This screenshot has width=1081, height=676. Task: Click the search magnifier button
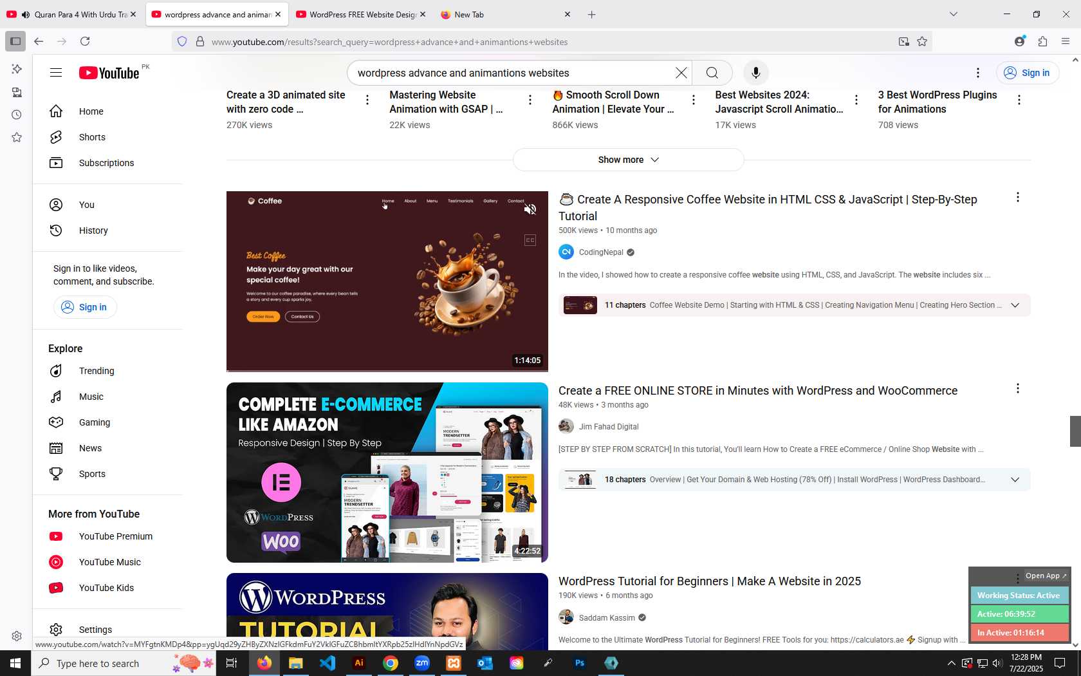[712, 73]
